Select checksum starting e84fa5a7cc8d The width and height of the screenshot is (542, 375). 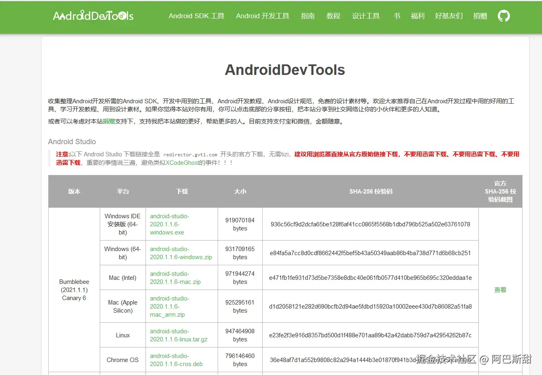pyautogui.click(x=371, y=253)
